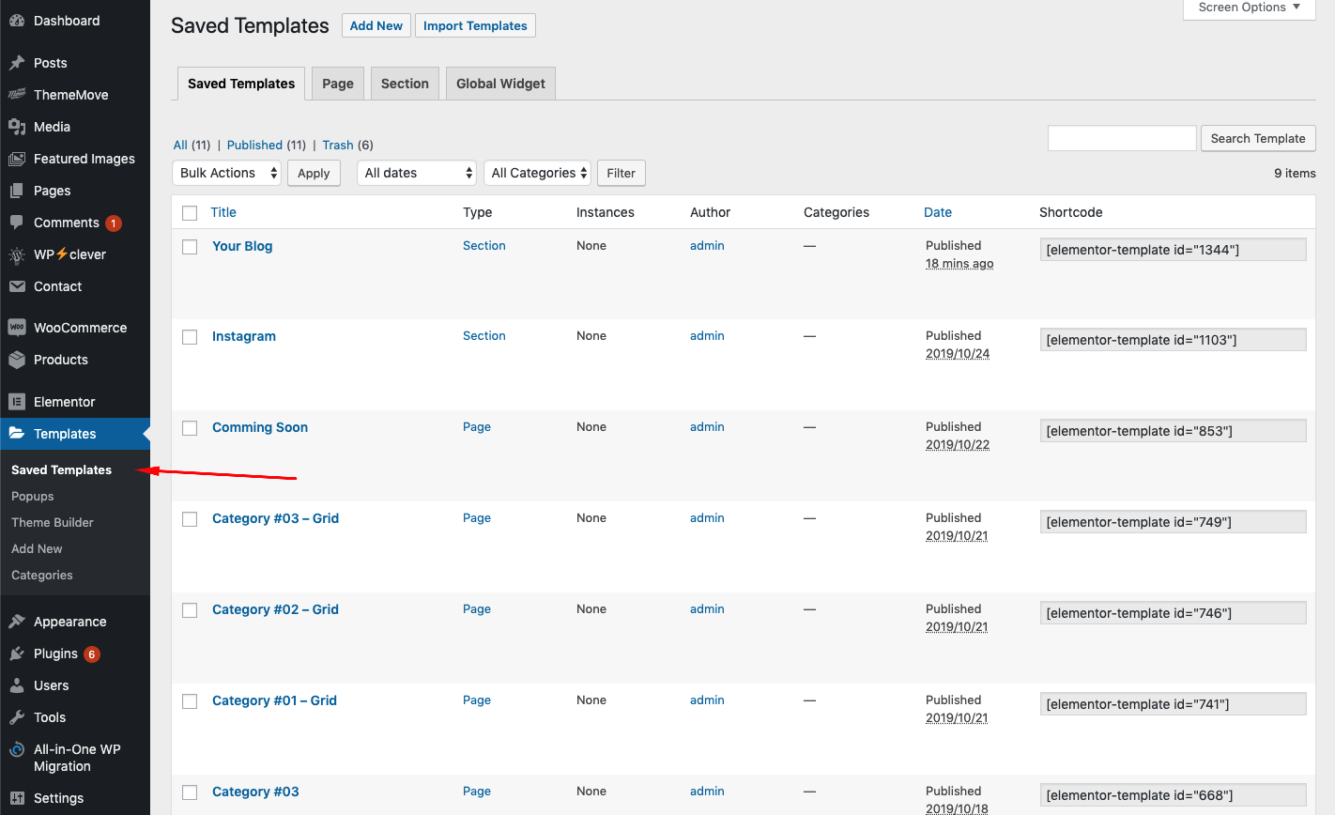Sort by the Date column header

[938, 212]
